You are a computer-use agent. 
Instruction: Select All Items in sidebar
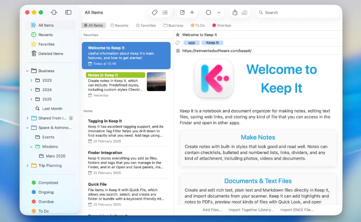50,25
